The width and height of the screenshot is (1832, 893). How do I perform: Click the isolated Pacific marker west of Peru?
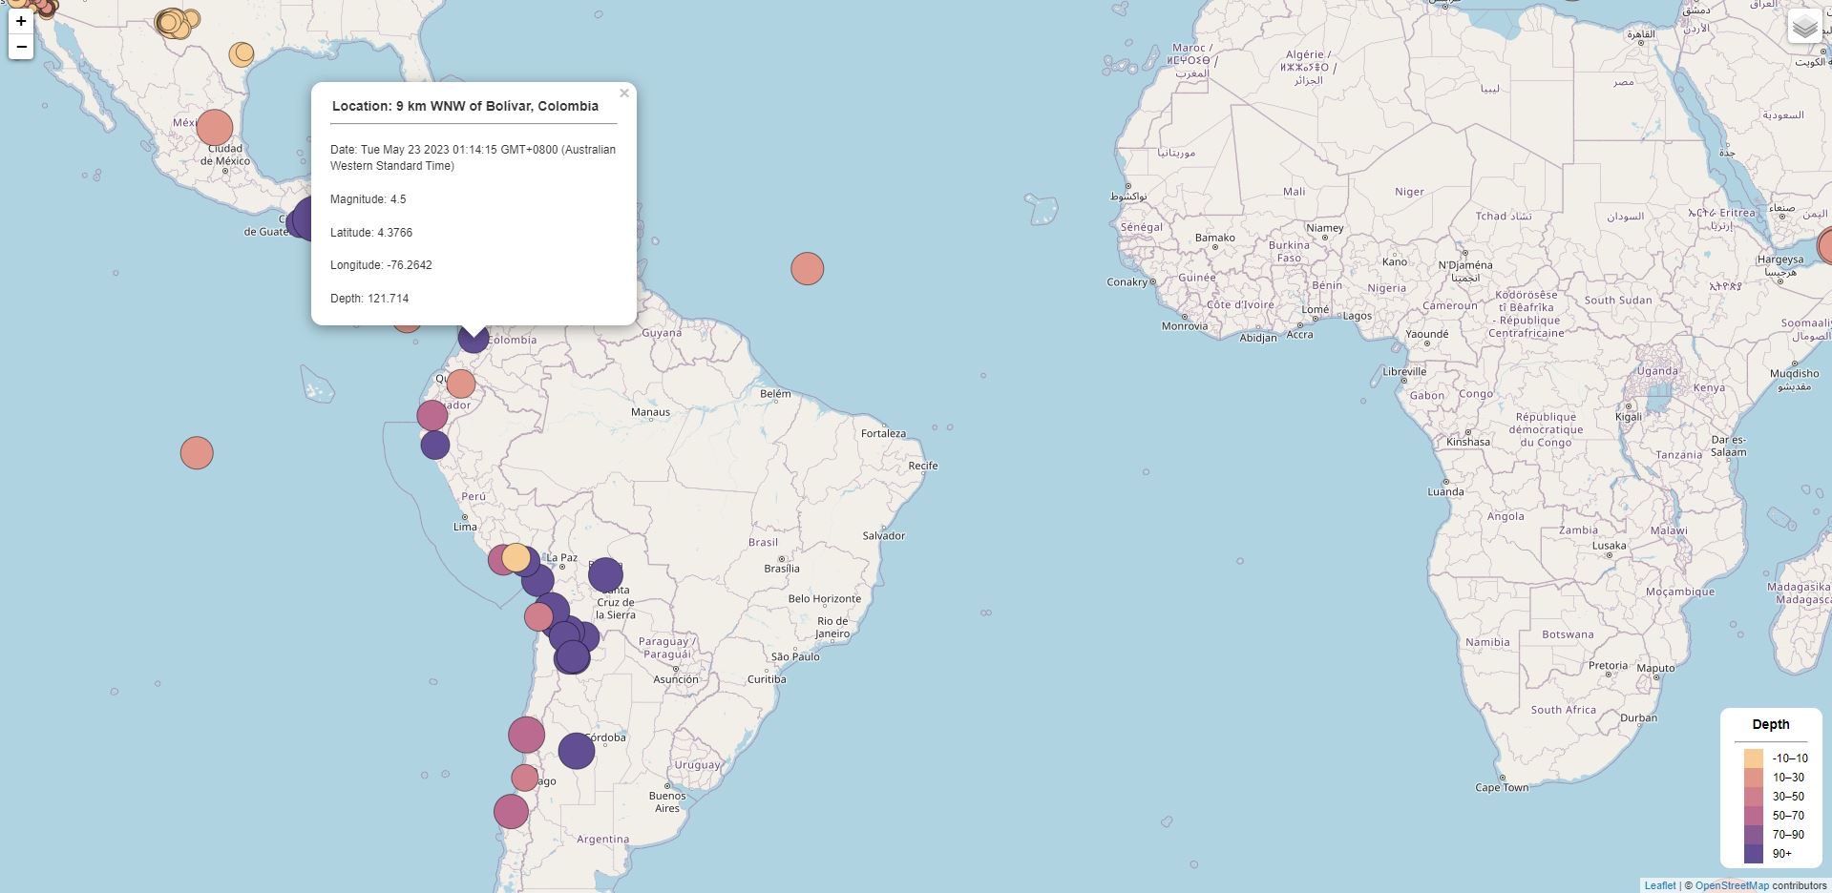tap(197, 453)
